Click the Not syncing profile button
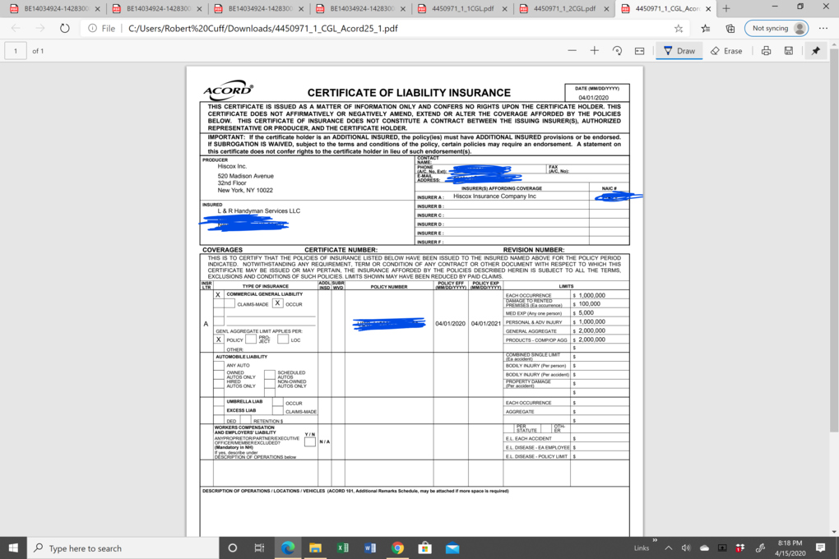Viewport: 839px width, 559px height. 776,28
